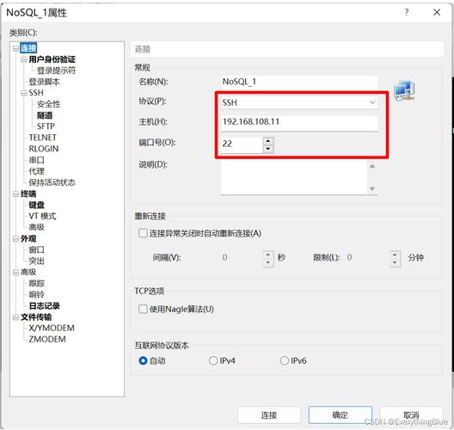
Task: Select 隧道 under SSH
Action: click(45, 115)
